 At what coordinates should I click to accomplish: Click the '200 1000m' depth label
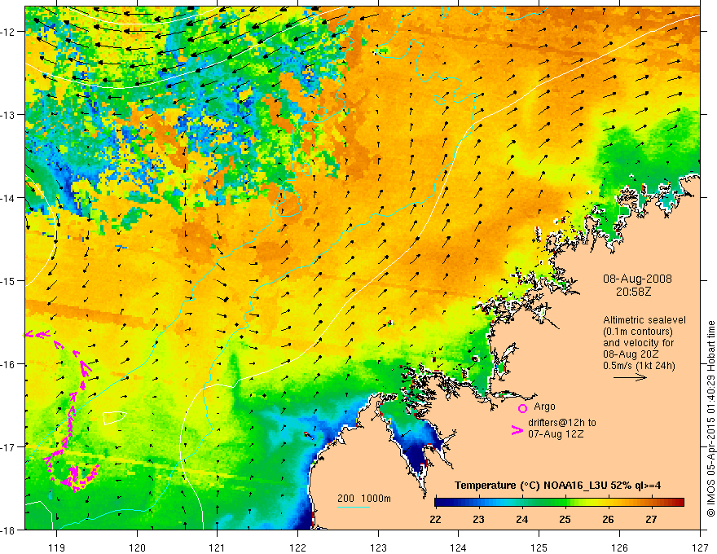364,499
